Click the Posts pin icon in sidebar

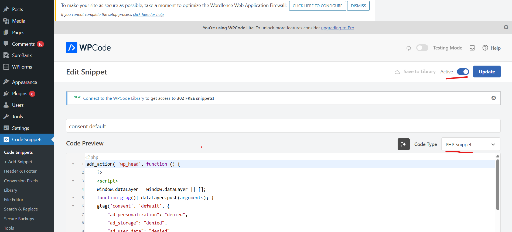point(6,9)
